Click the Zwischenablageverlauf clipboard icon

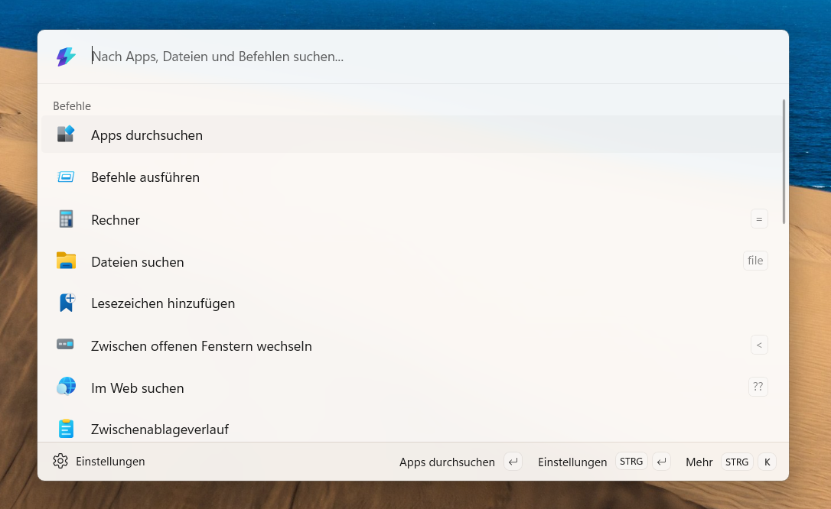pyautogui.click(x=67, y=429)
